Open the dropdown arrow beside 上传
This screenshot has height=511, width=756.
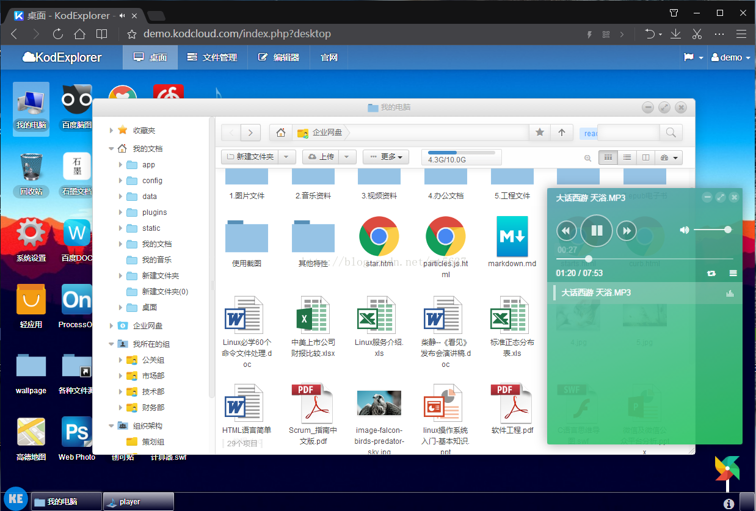click(347, 157)
